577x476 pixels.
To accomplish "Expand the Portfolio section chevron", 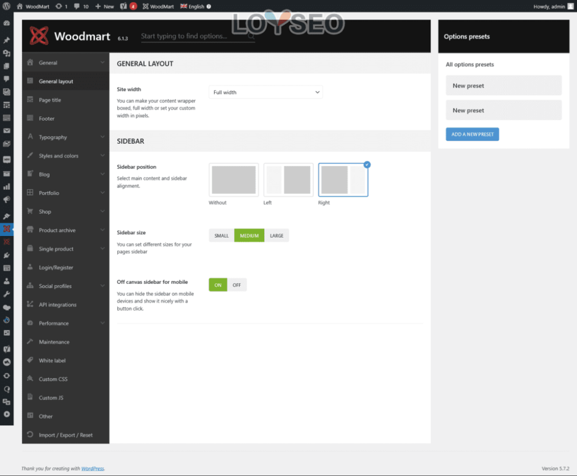I will [102, 193].
